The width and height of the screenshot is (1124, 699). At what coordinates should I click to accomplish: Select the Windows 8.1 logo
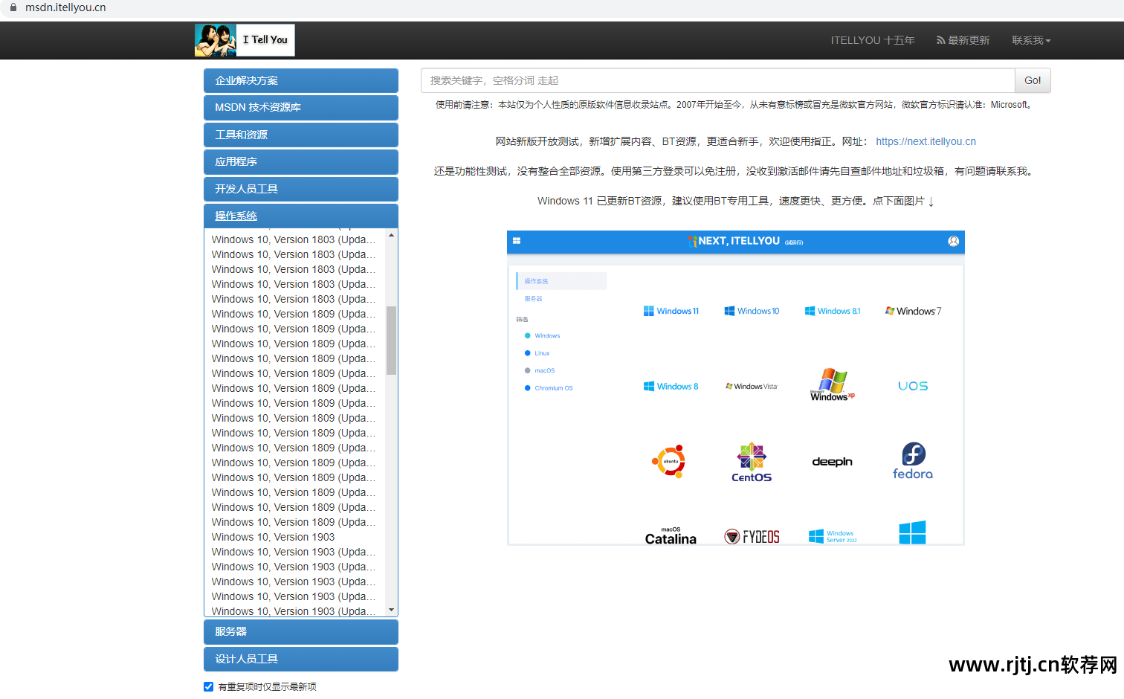833,311
